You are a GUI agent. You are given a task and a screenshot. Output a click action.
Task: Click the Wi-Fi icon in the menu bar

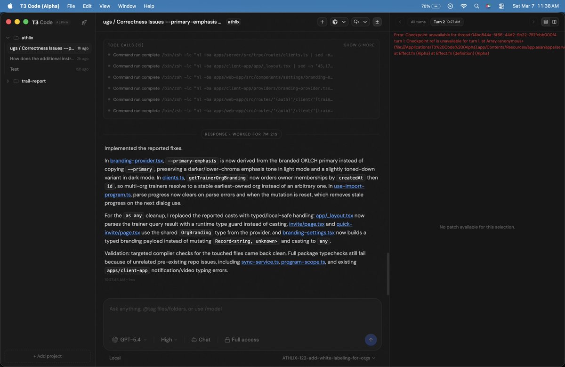(x=464, y=6)
